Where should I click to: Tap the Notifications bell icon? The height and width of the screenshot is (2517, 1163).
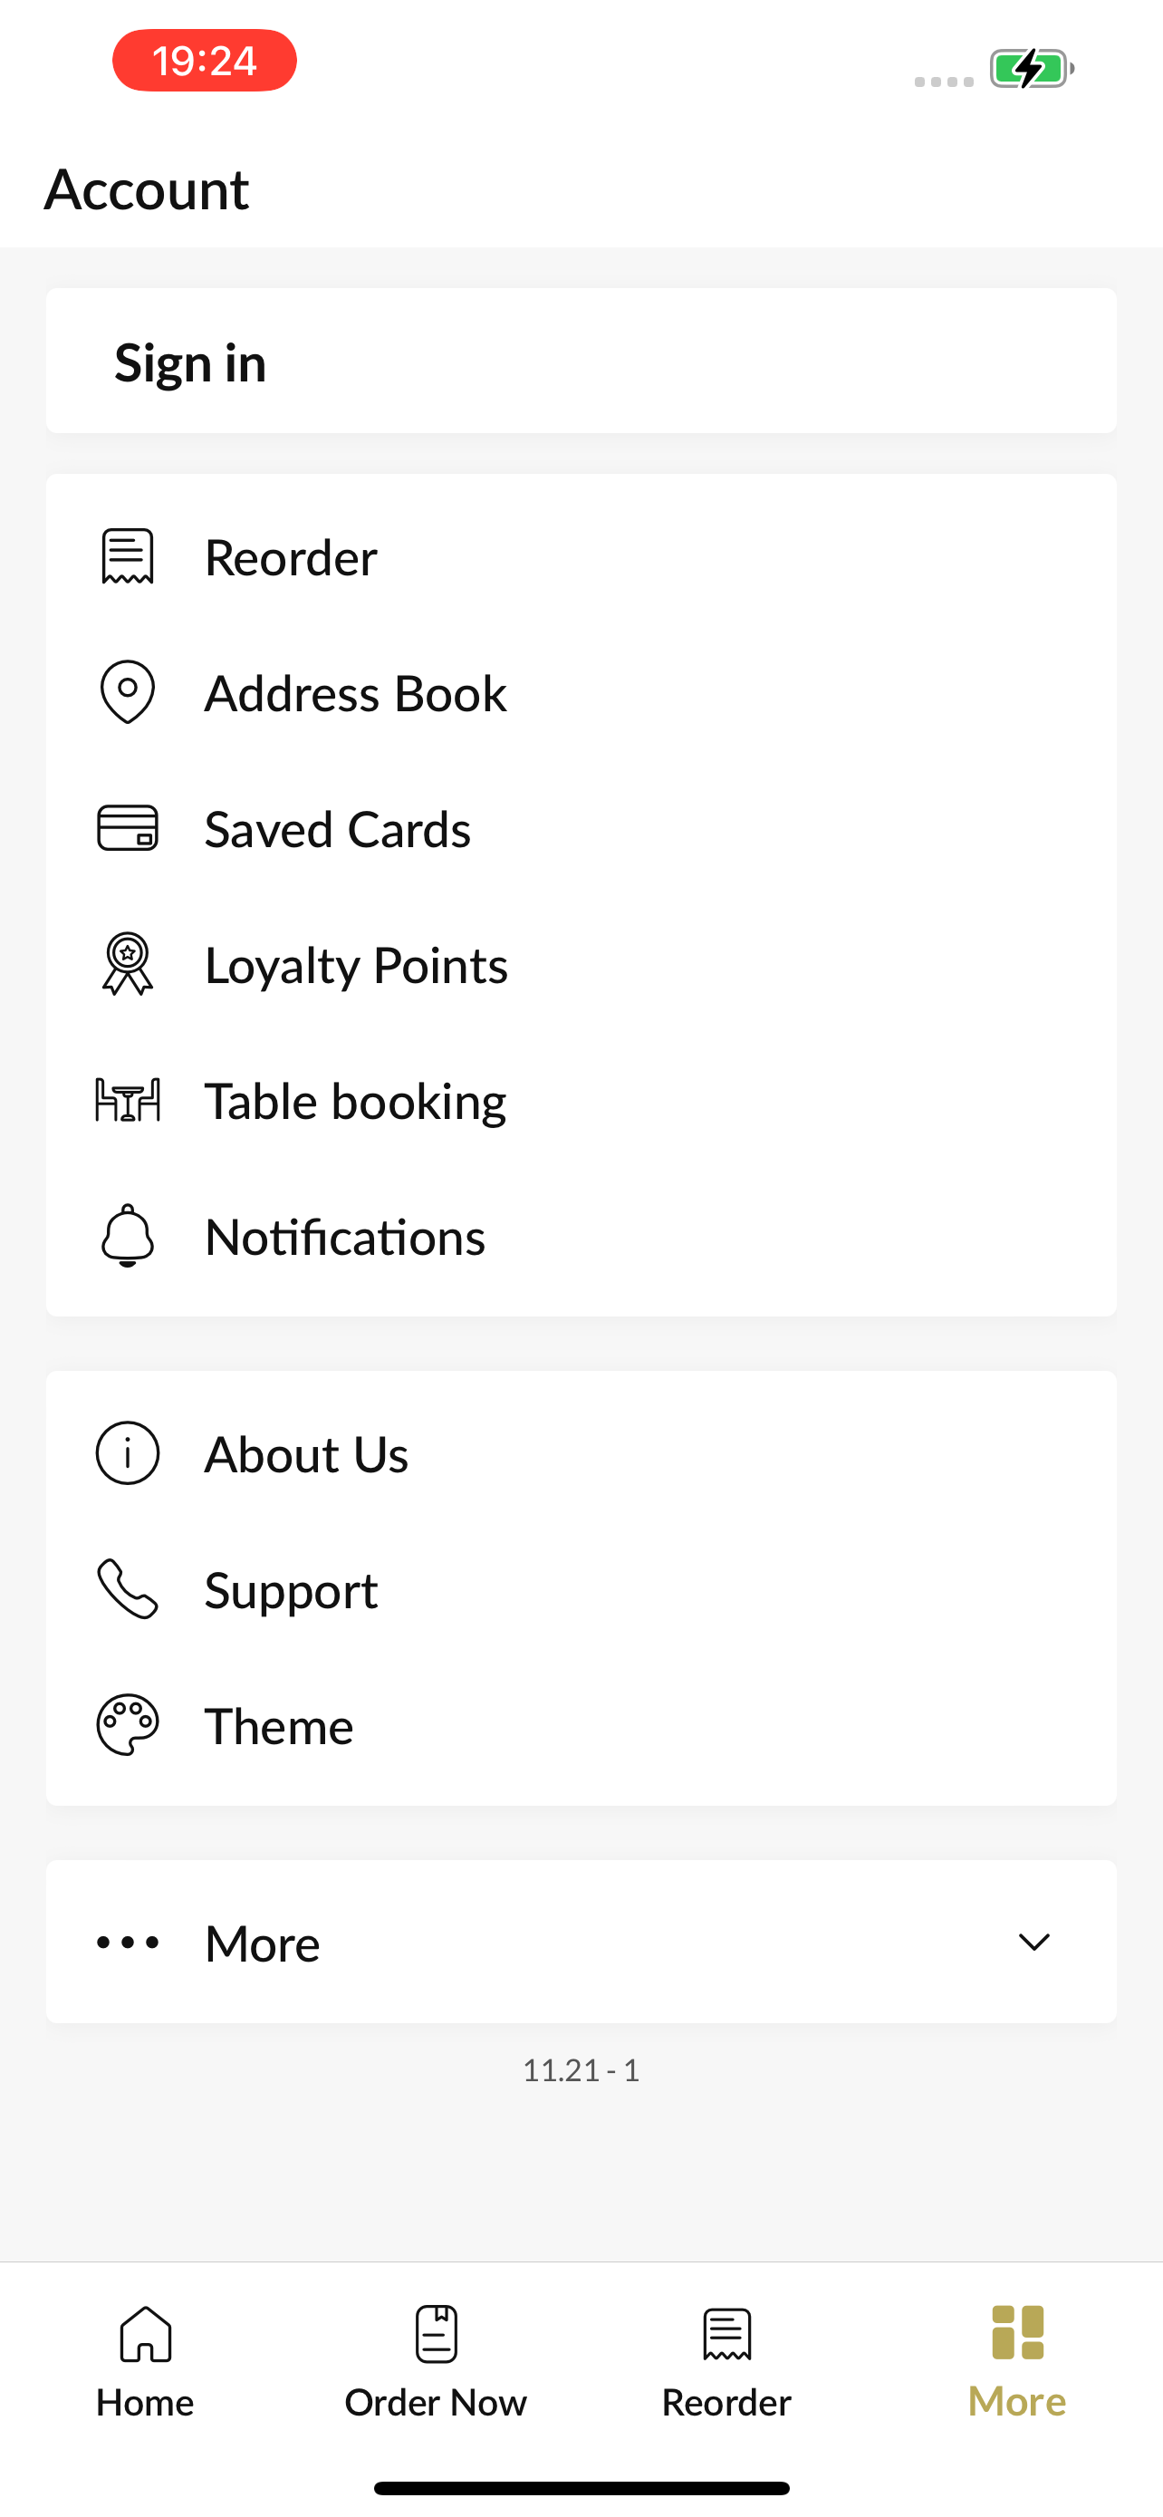pos(128,1236)
